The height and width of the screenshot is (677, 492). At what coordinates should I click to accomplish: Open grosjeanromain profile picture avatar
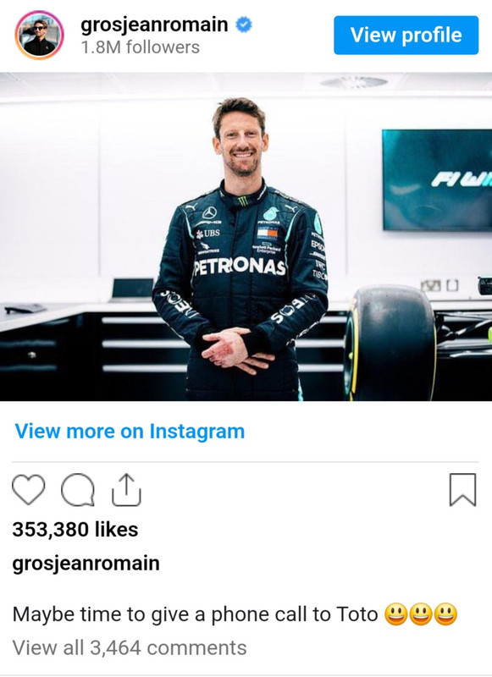tap(39, 35)
